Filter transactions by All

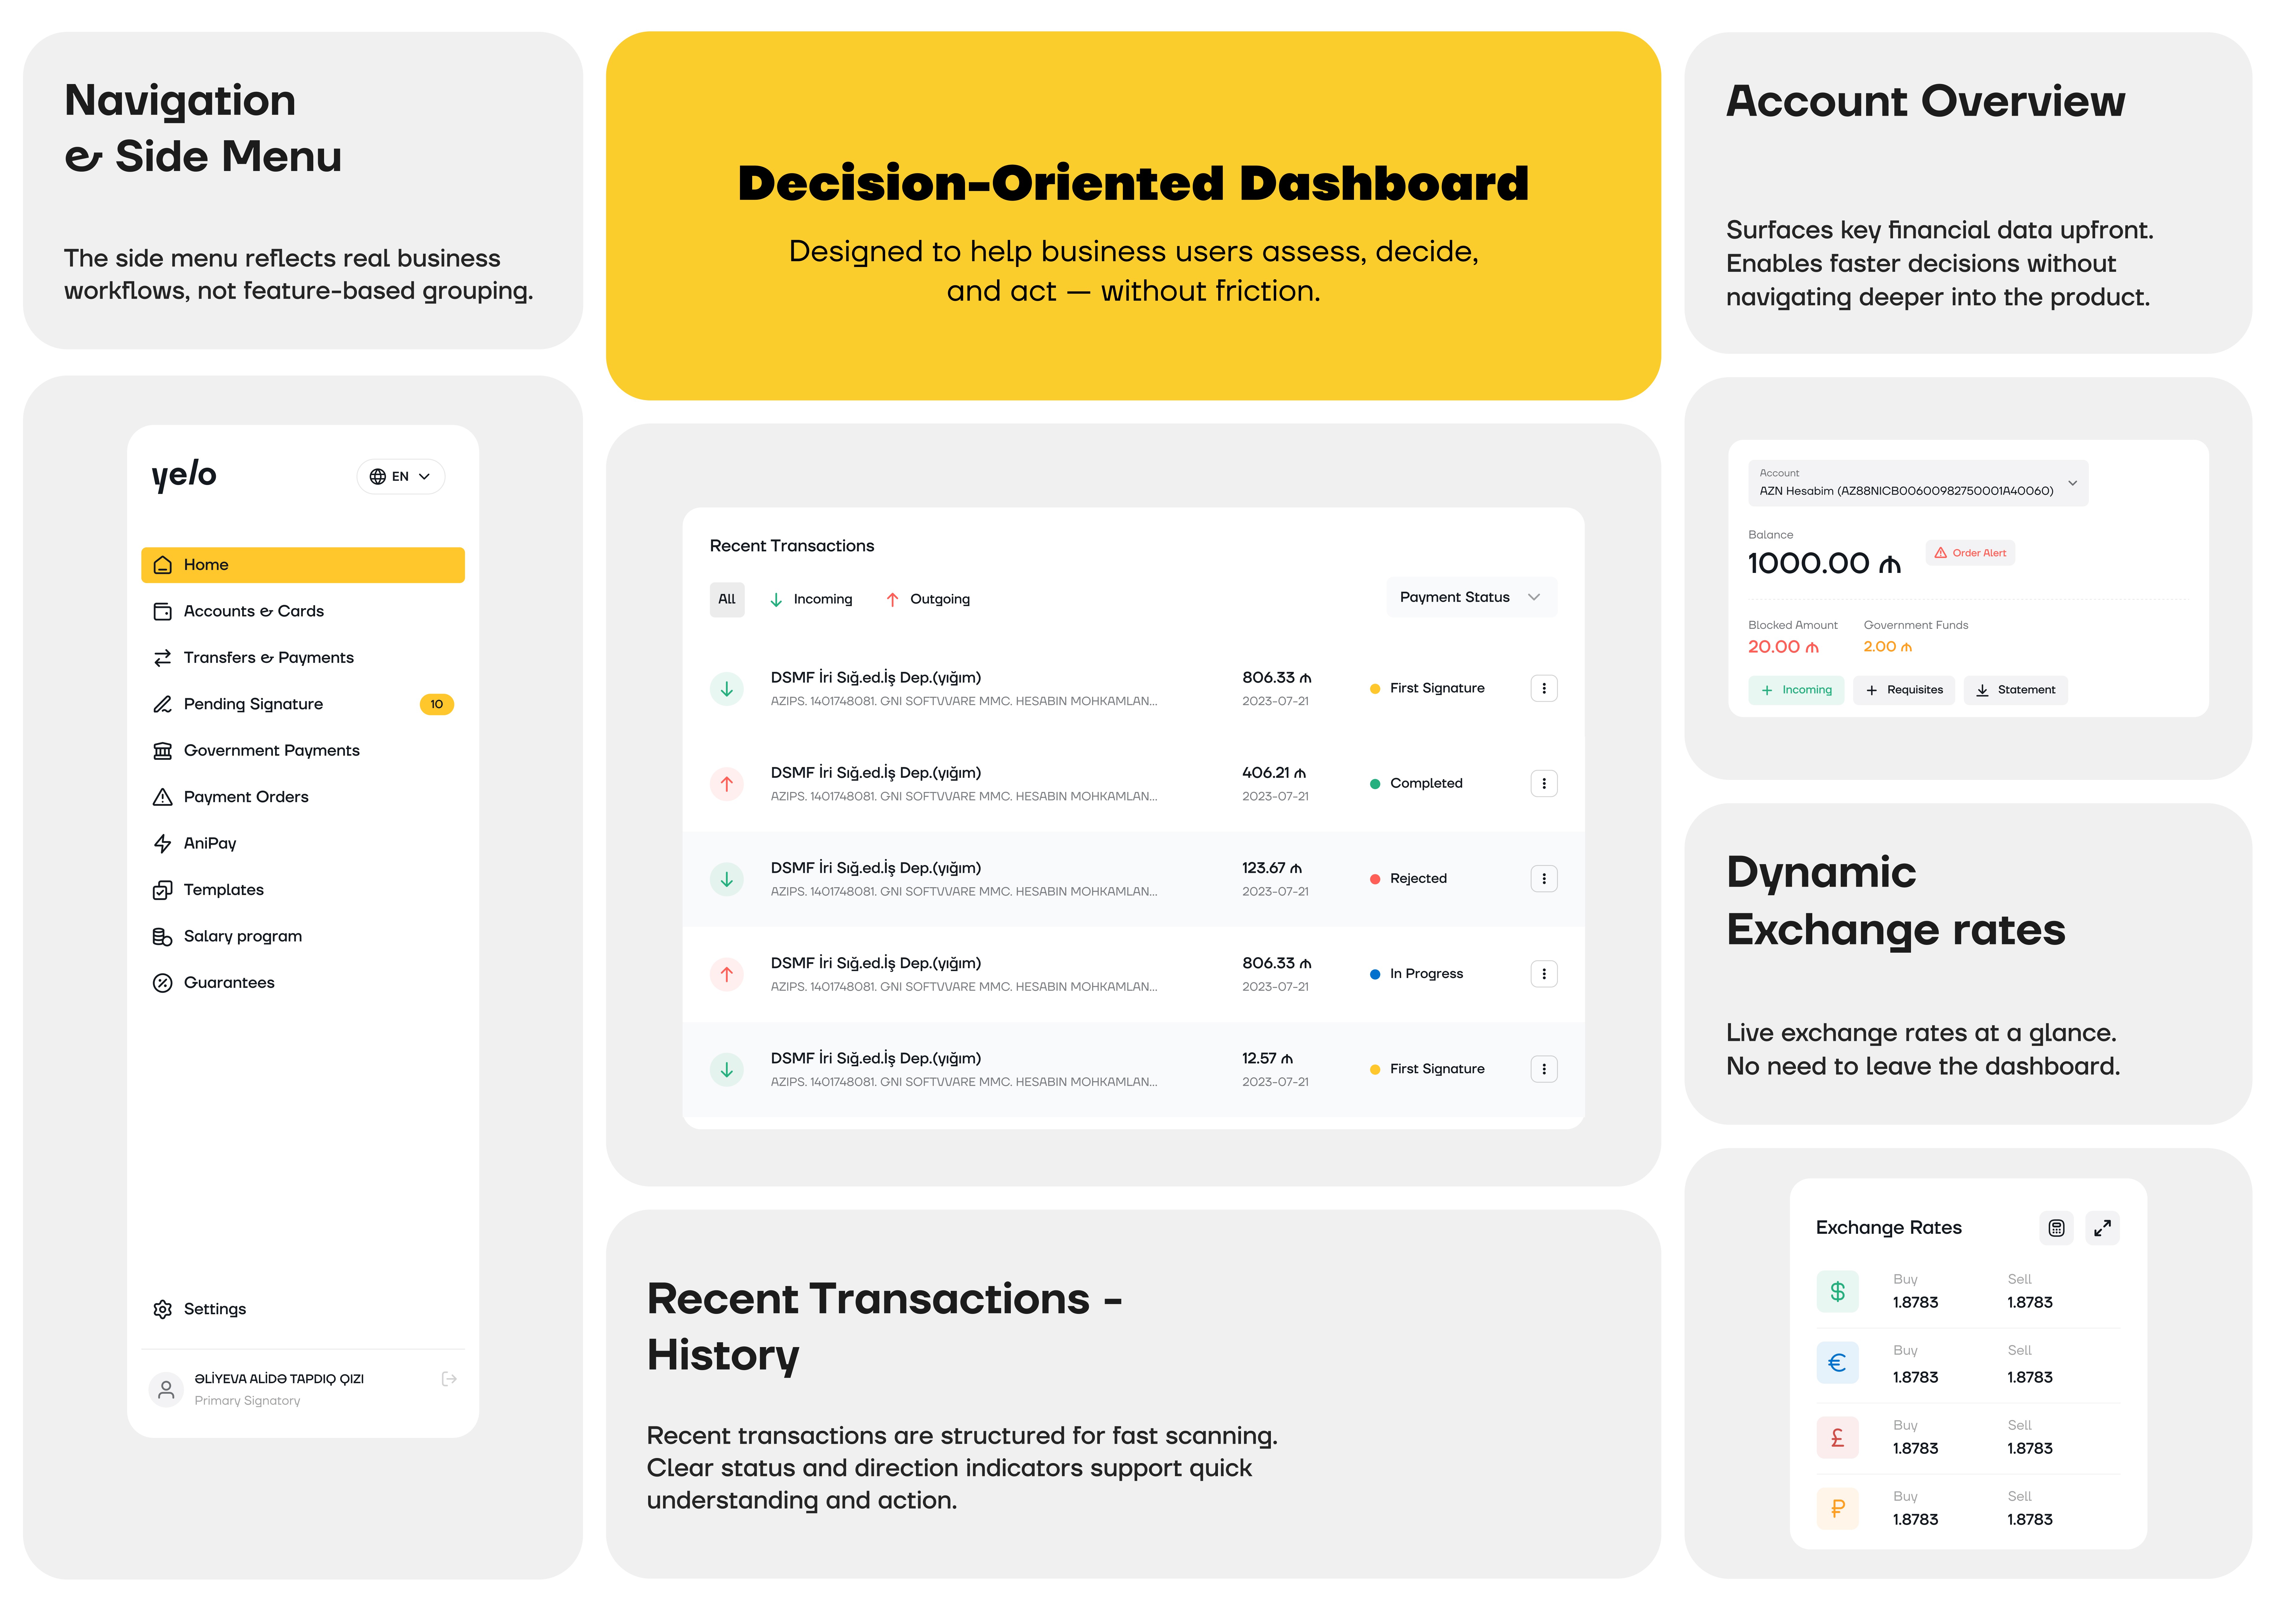click(727, 599)
